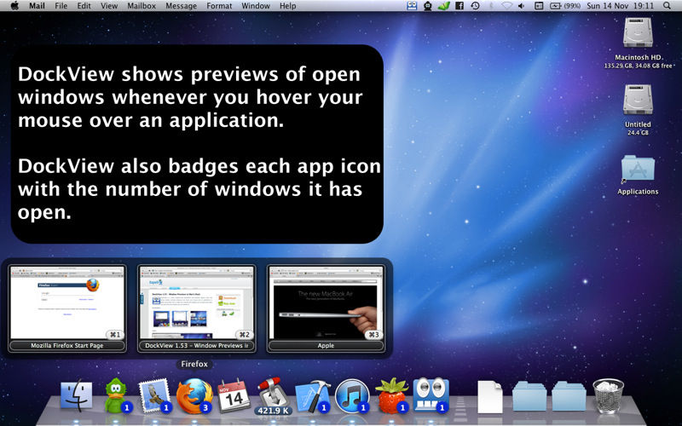
Task: Click the (99%) battery percentage text
Action: pyautogui.click(x=572, y=6)
